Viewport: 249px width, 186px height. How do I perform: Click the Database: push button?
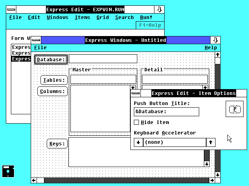pyautogui.click(x=51, y=59)
